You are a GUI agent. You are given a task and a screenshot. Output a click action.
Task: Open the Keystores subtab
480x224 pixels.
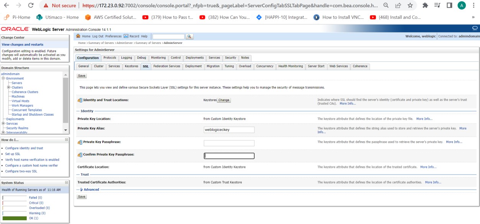click(131, 66)
